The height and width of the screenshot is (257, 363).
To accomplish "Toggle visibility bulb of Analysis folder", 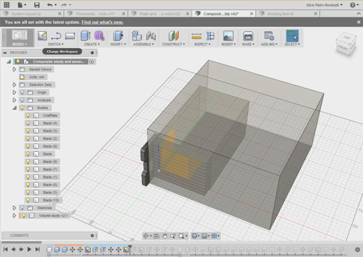I will point(22,100).
